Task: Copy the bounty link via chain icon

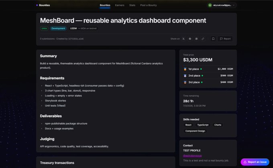Action: [x=203, y=39]
